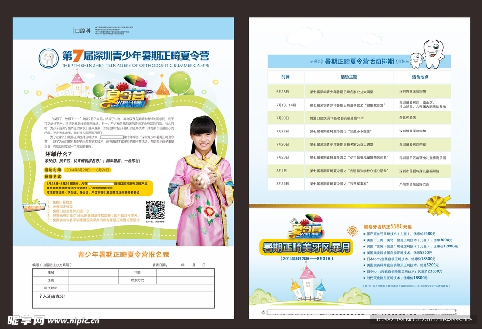Click the large winking tooth mascot
The image size is (482, 329).
click(433, 52)
